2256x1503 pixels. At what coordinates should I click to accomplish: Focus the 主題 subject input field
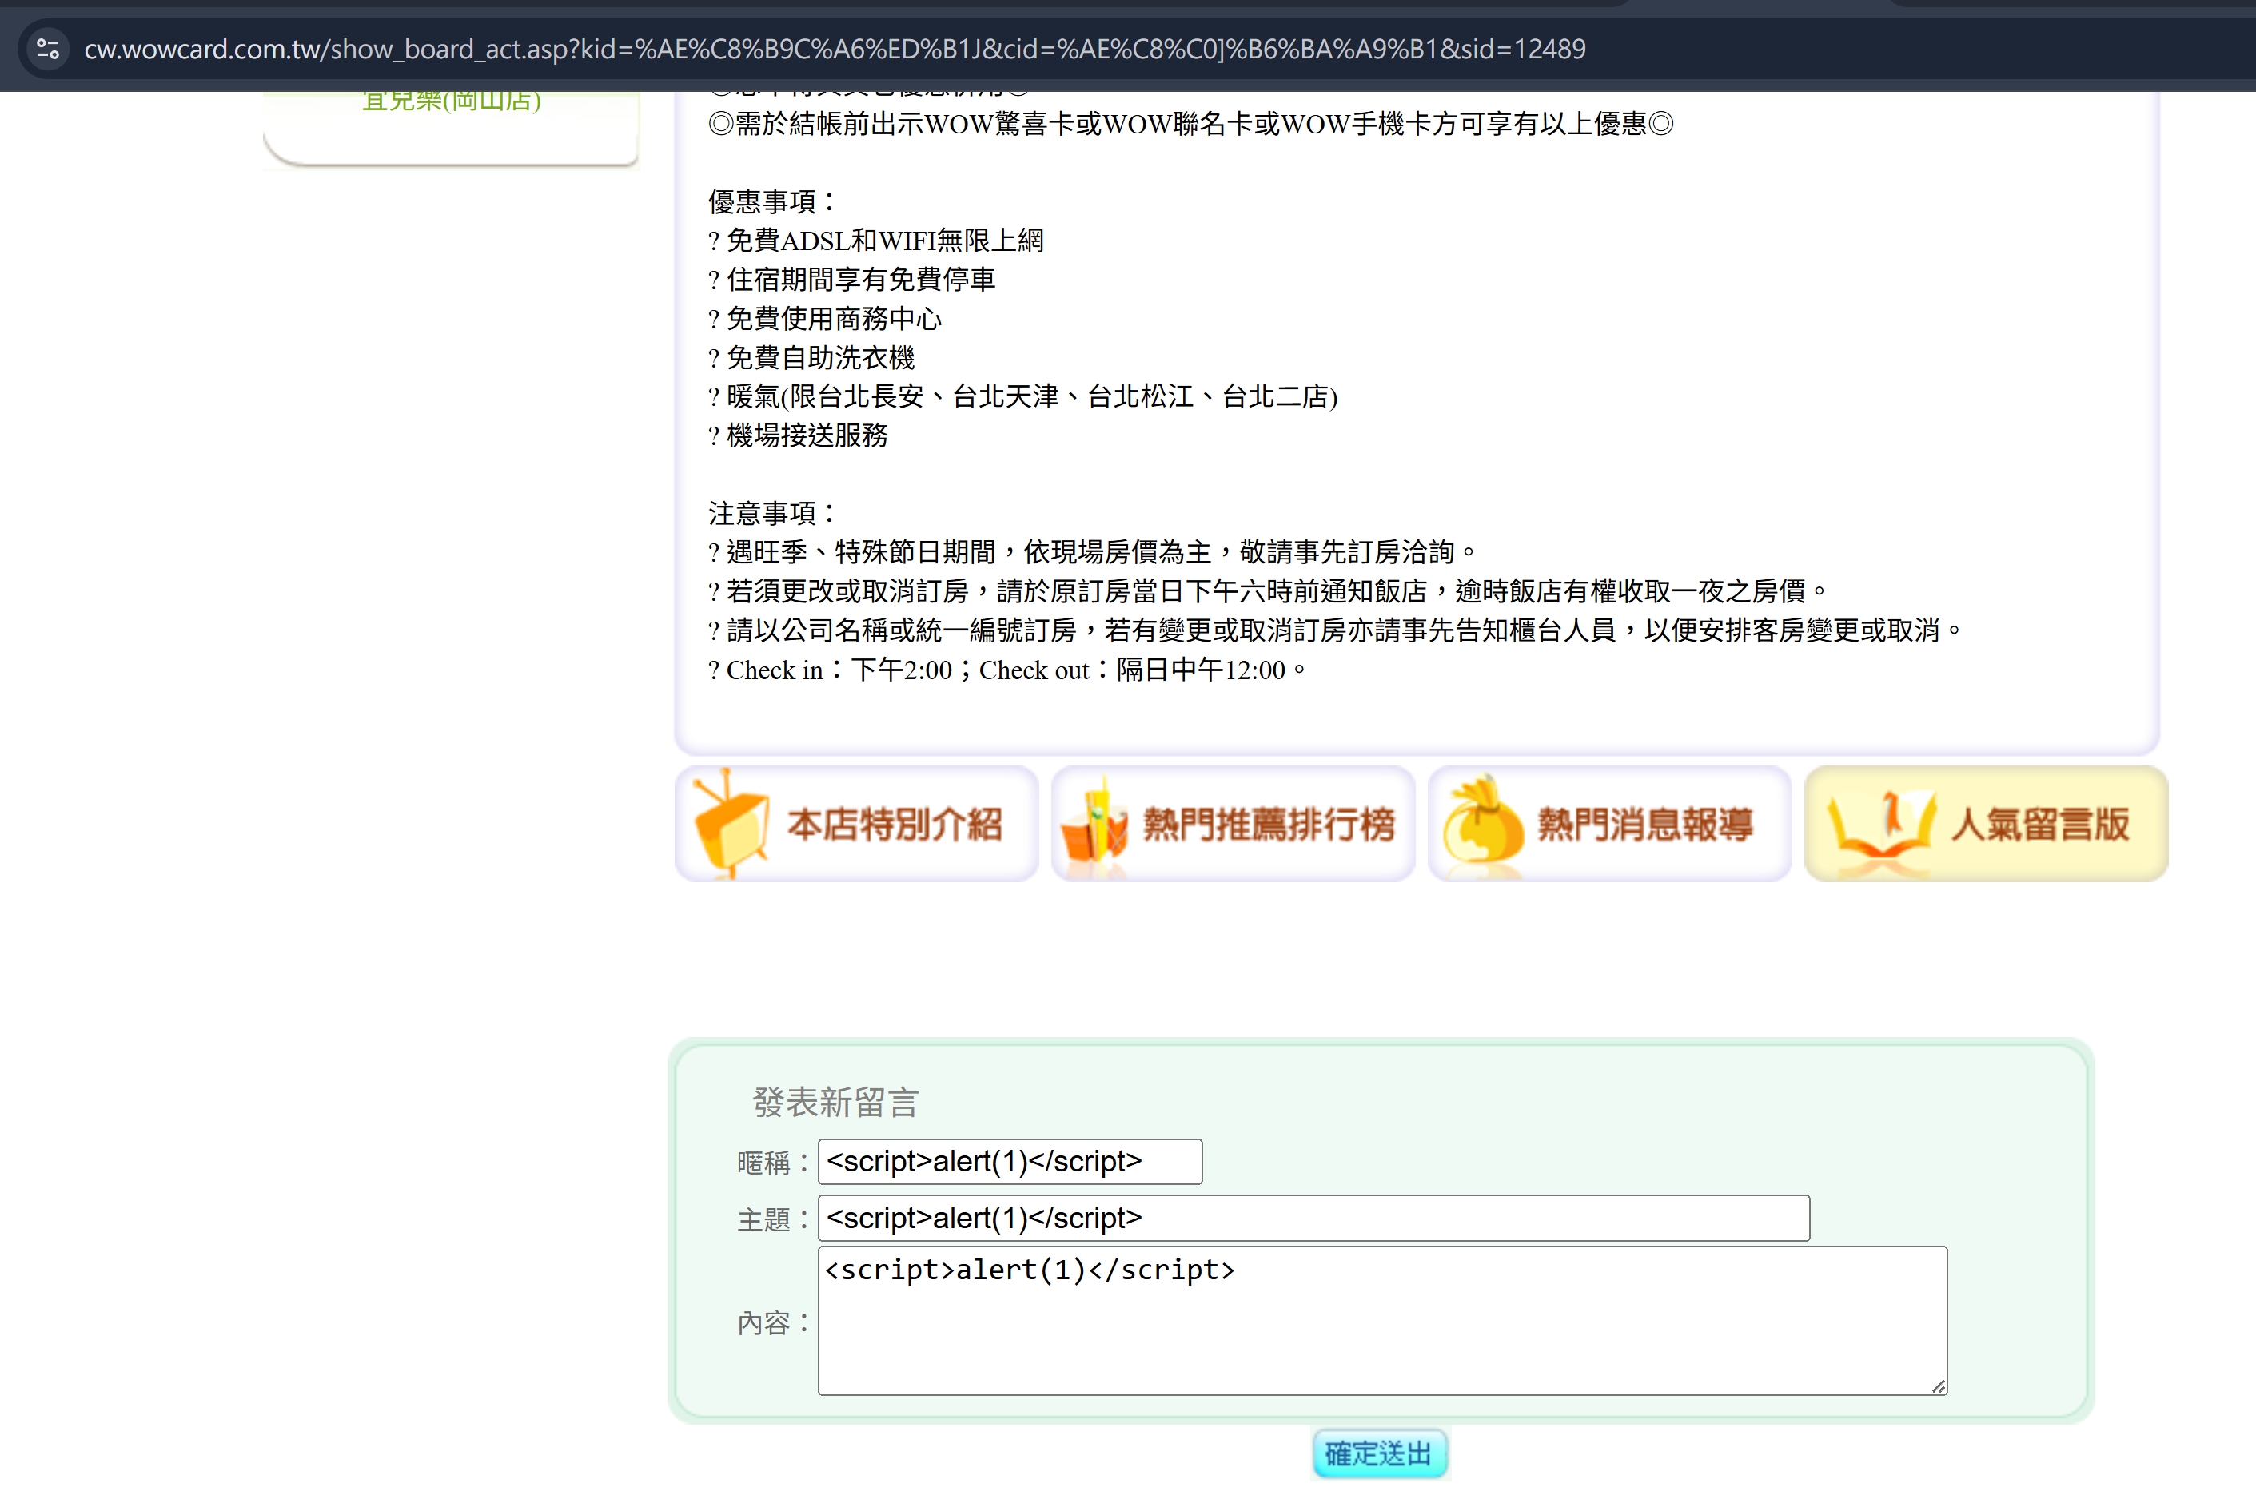tap(1313, 1218)
